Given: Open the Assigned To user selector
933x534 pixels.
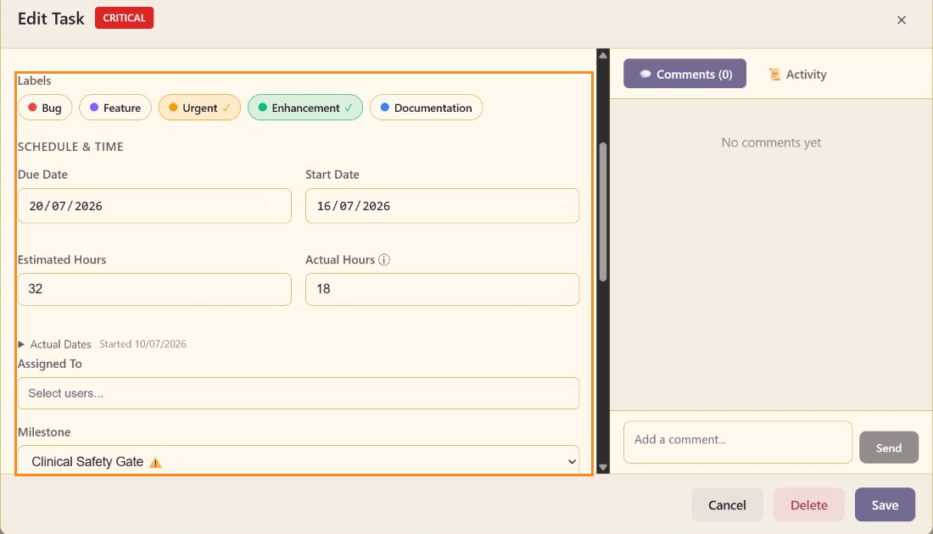Looking at the screenshot, I should (299, 393).
